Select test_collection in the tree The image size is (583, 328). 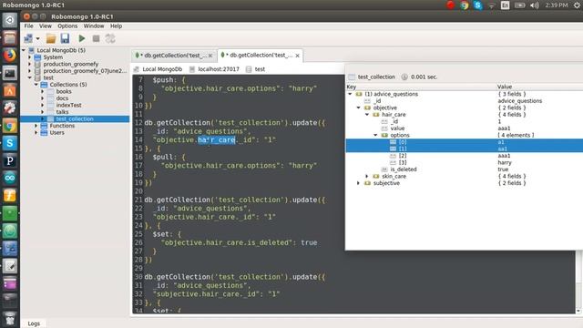75,119
